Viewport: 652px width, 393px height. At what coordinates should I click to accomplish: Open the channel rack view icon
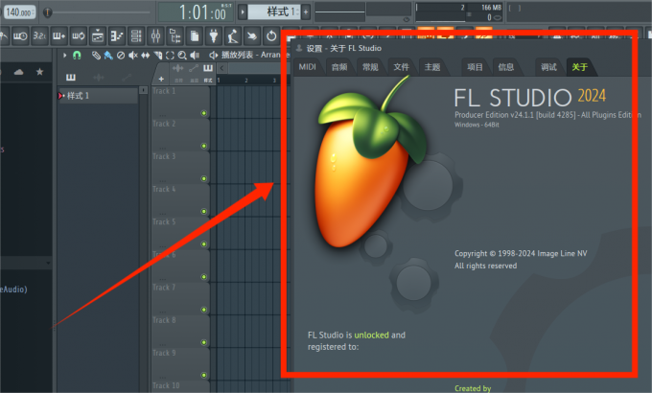click(136, 36)
